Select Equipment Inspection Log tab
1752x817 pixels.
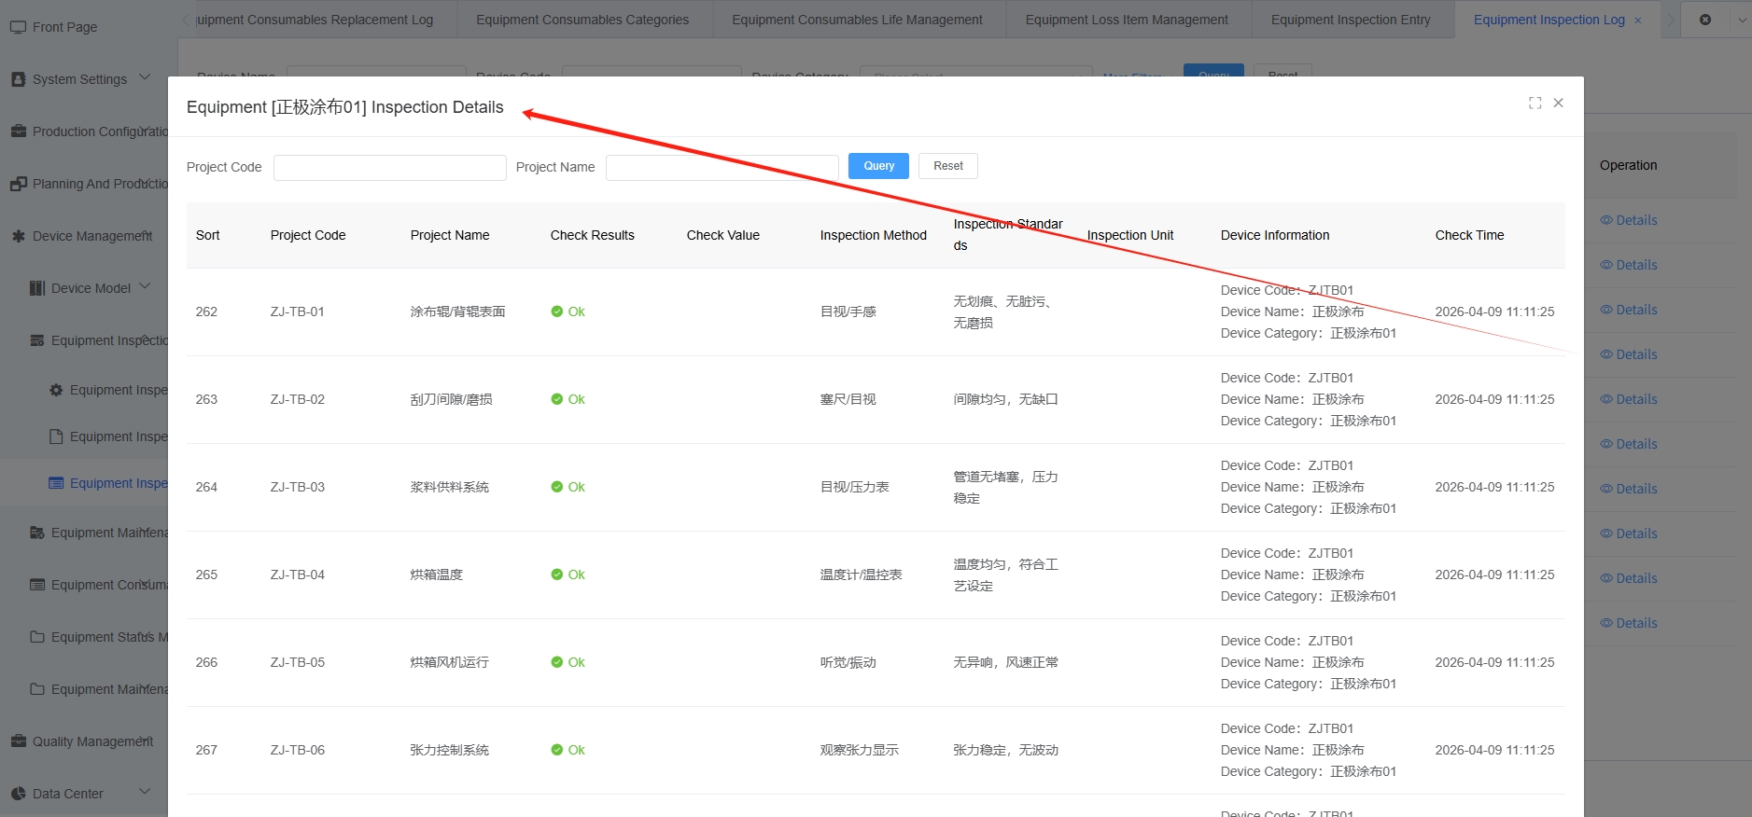(1549, 20)
